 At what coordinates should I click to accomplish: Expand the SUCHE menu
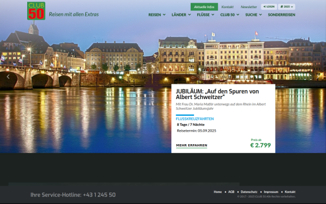click(253, 15)
